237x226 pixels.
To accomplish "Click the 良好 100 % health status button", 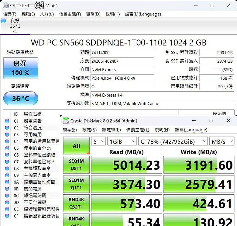I will pyautogui.click(x=21, y=68).
